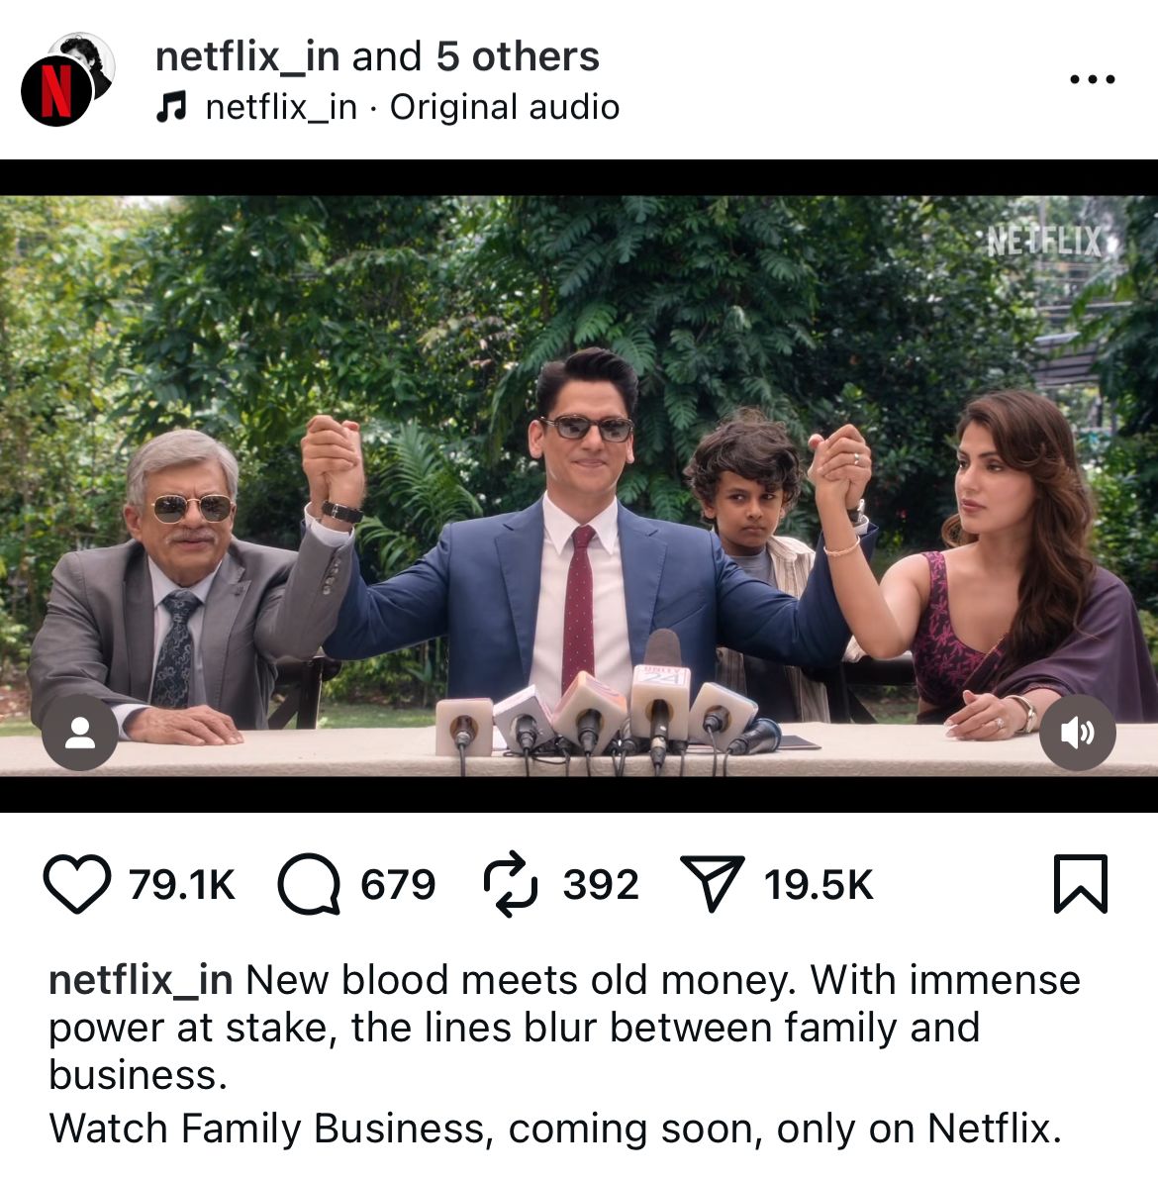Viewport: 1158px width, 1180px height.
Task: Open the 679 comments count
Action: click(398, 884)
